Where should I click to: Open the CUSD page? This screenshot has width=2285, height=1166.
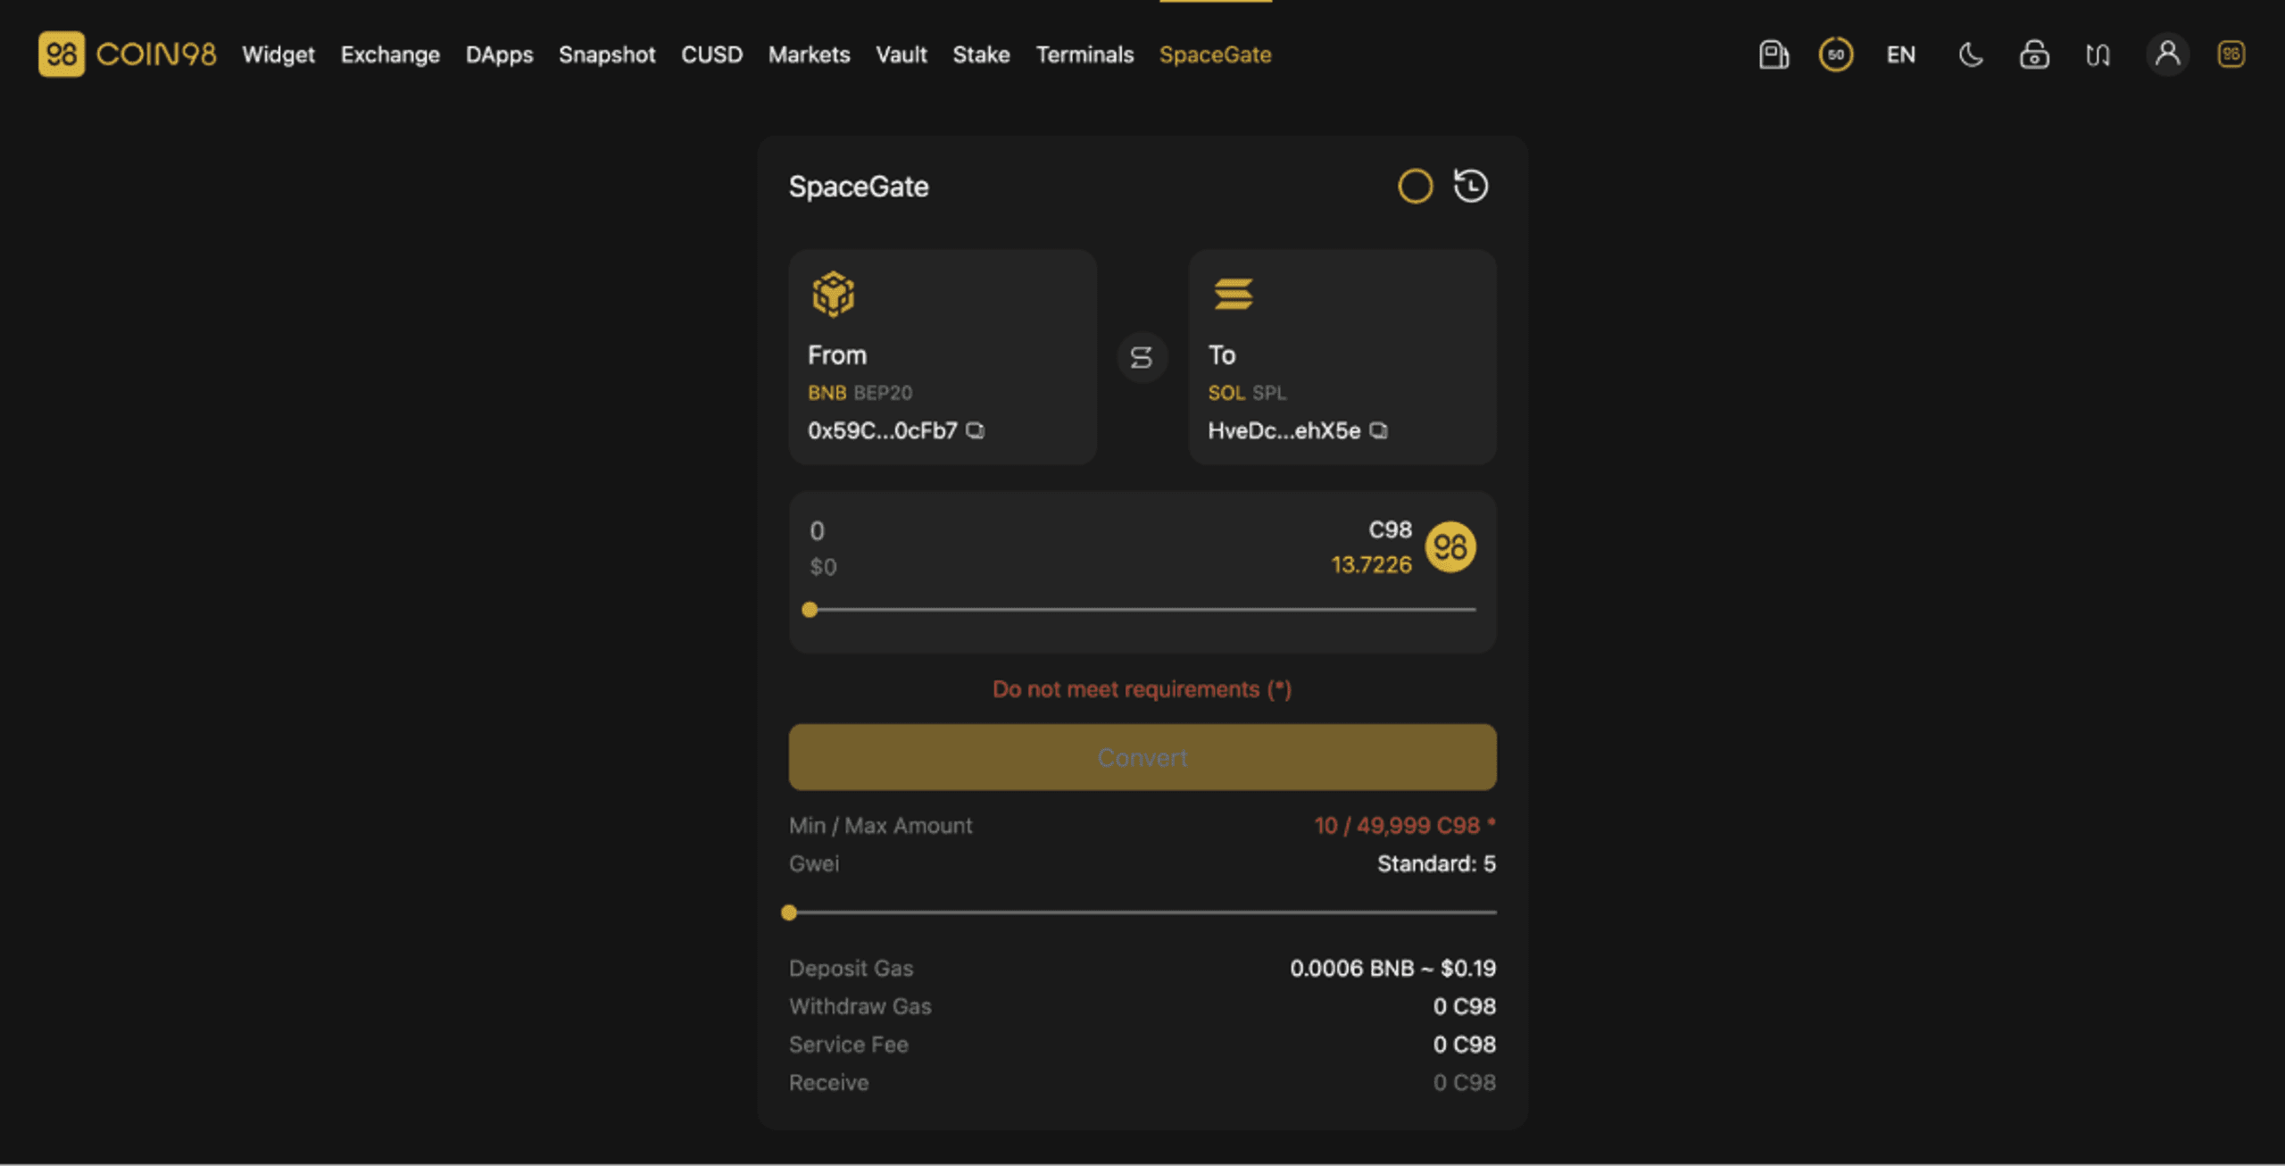coord(711,54)
